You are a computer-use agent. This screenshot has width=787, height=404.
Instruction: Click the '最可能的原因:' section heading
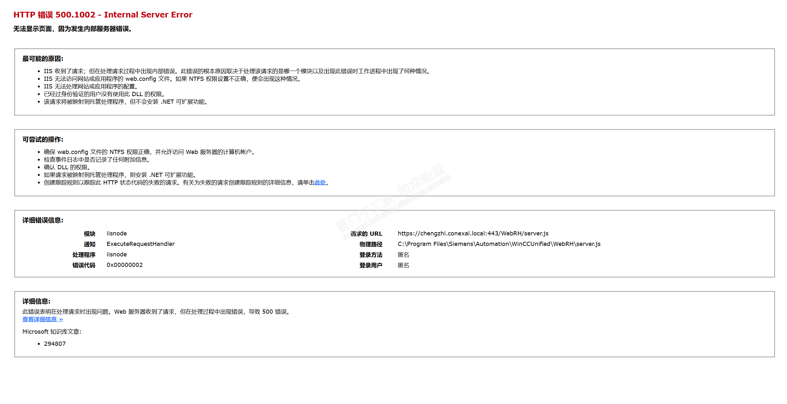pyautogui.click(x=43, y=59)
